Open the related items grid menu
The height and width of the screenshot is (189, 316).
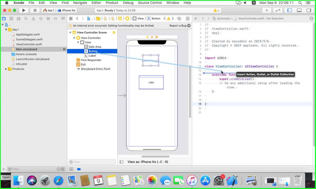tap(71, 18)
